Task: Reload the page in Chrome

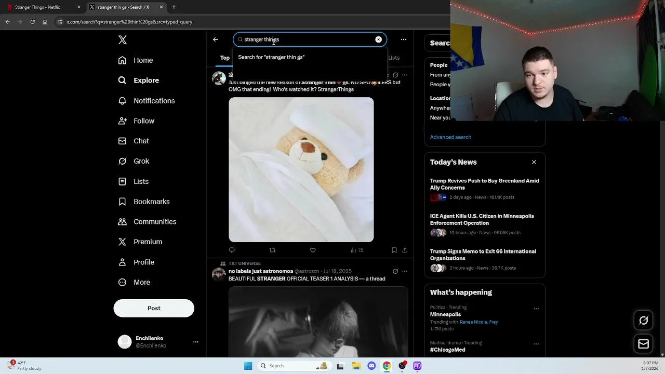Action: (32, 22)
